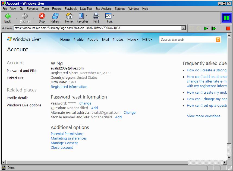
Task: Click the blue pause button at top right
Action: (x=226, y=18)
